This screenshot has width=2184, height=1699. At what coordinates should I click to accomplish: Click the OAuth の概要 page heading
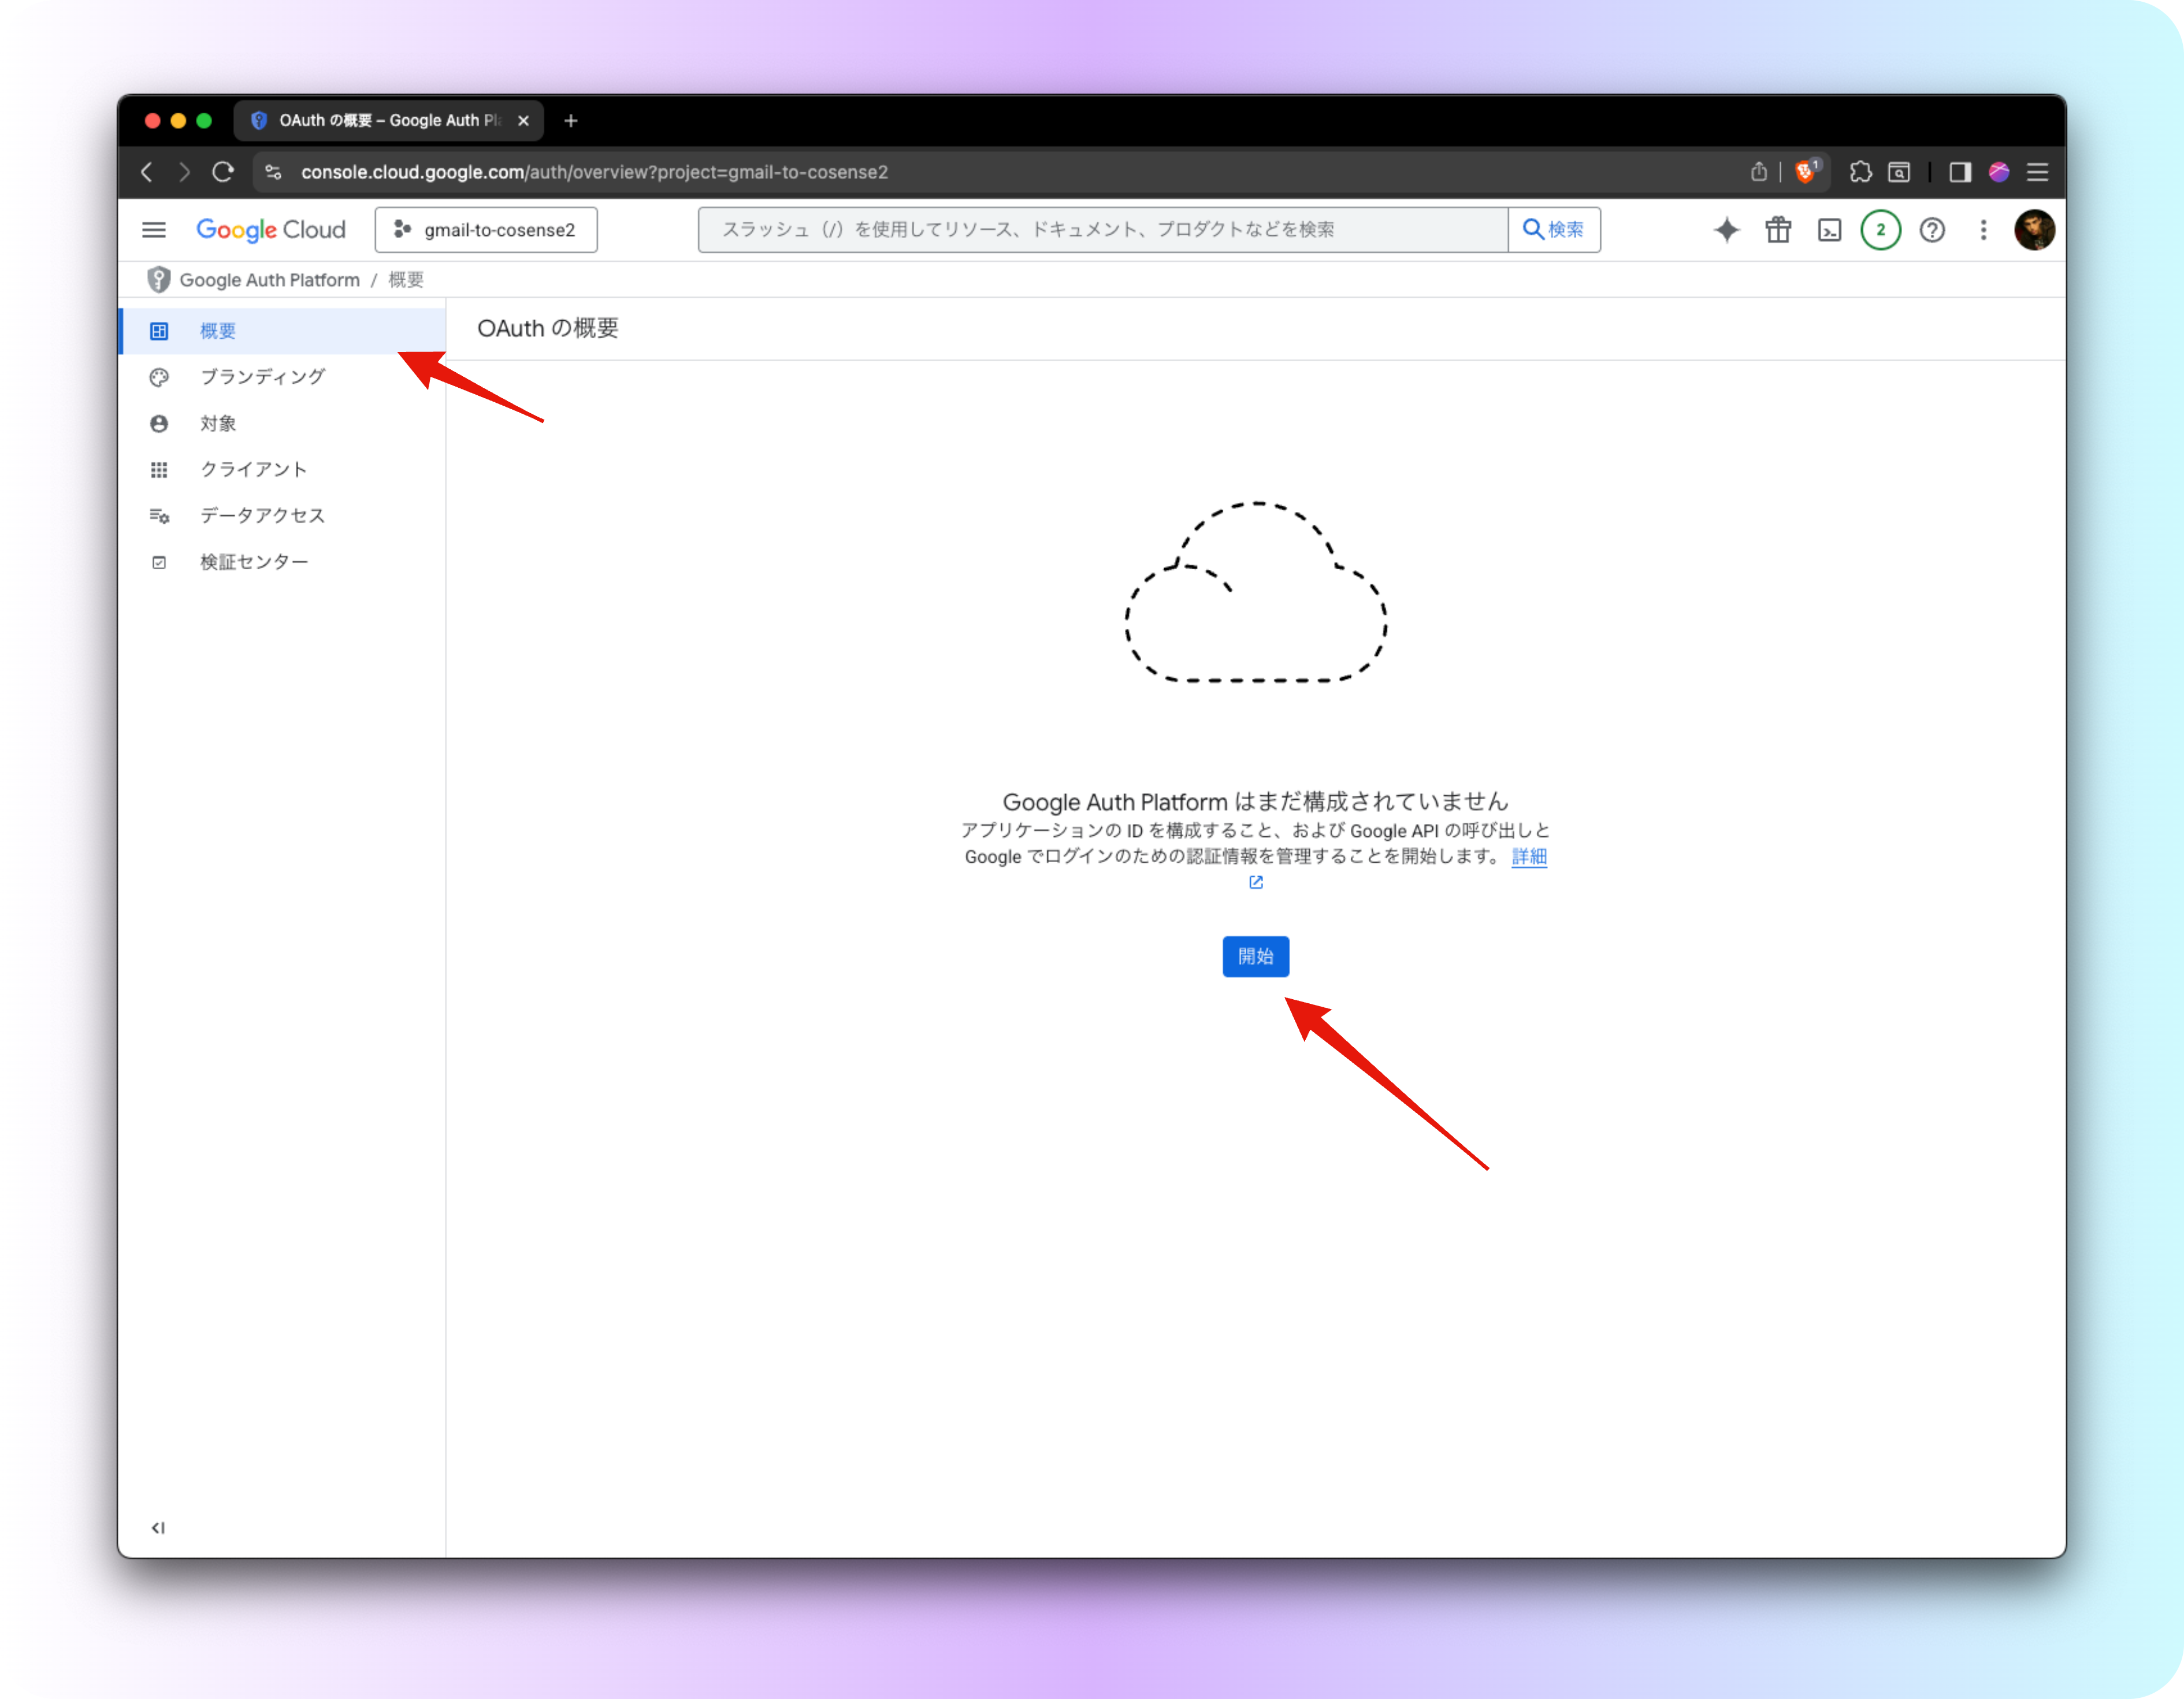pos(548,329)
